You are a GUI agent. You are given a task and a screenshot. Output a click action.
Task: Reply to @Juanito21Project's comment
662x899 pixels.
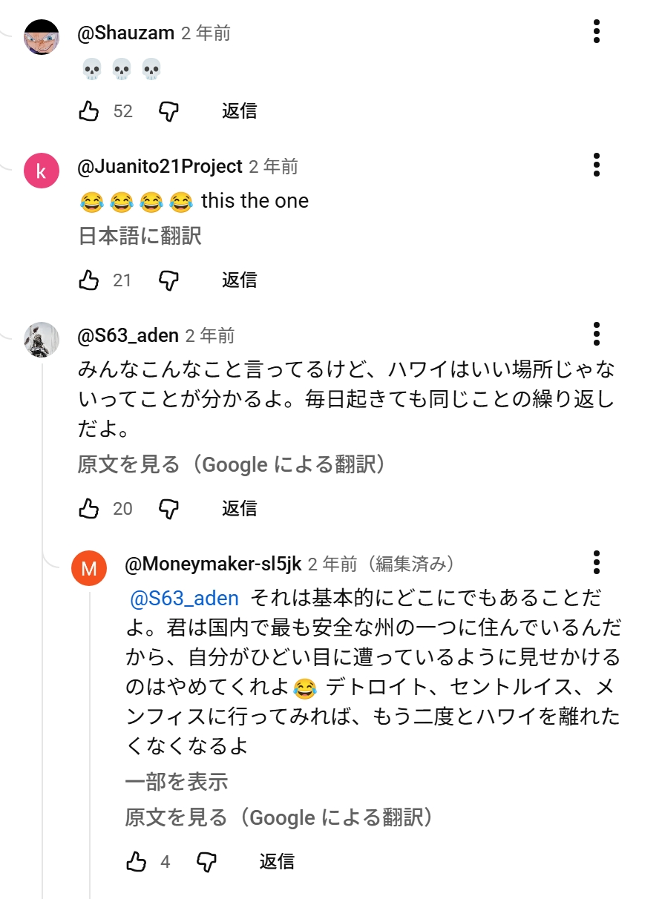tap(239, 280)
